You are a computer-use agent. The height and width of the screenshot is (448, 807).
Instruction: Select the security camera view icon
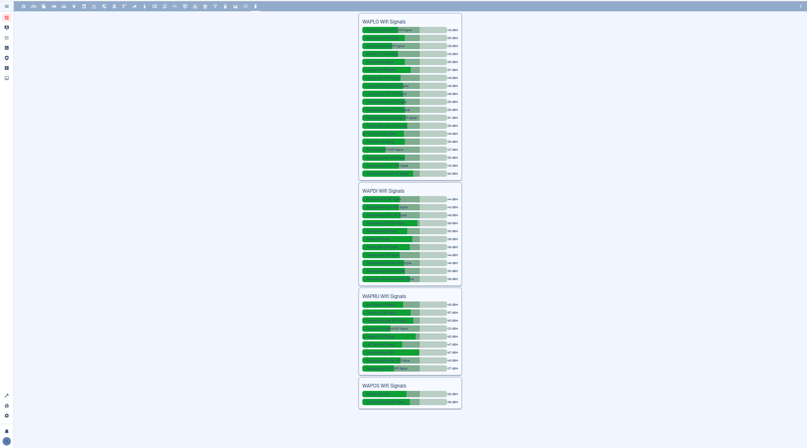134,6
